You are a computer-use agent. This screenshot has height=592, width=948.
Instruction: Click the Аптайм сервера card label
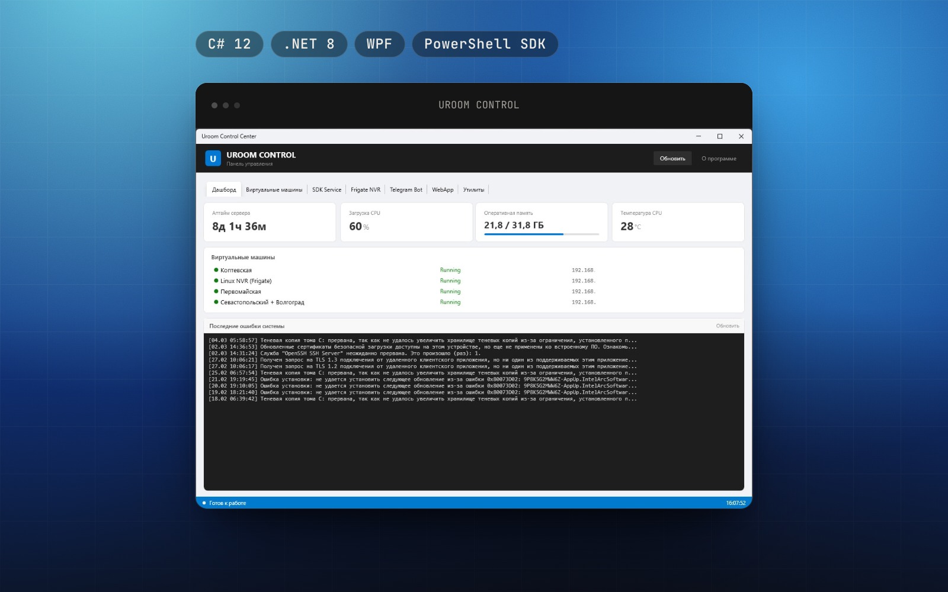point(231,213)
